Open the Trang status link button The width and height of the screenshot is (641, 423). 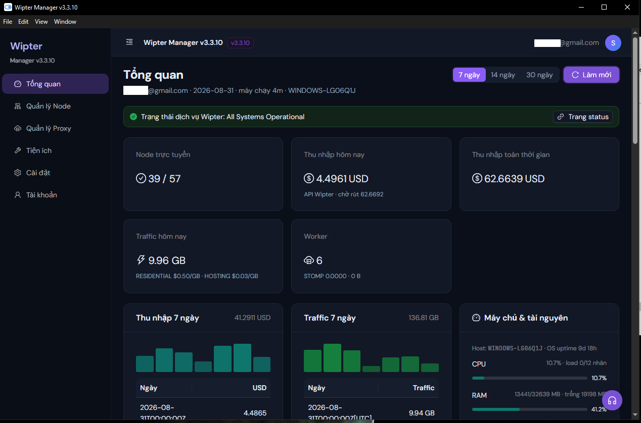[x=583, y=117]
